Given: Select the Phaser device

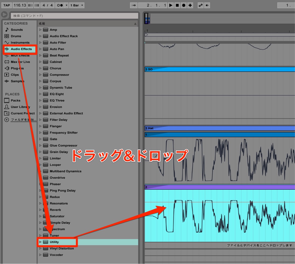Looking at the screenshot, I should [x=55, y=184].
